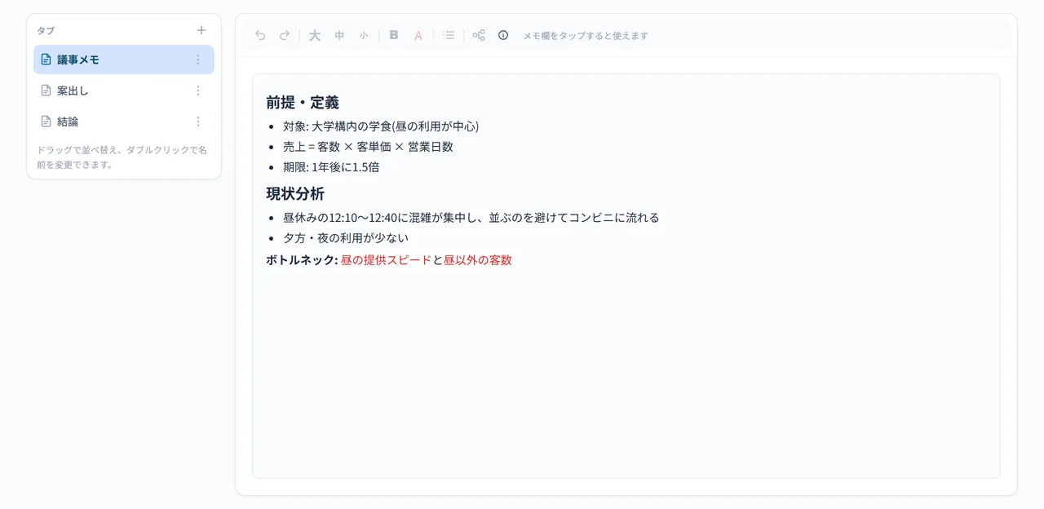Image resolution: width=1044 pixels, height=509 pixels.
Task: Toggle bullet list formatting
Action: 449,35
